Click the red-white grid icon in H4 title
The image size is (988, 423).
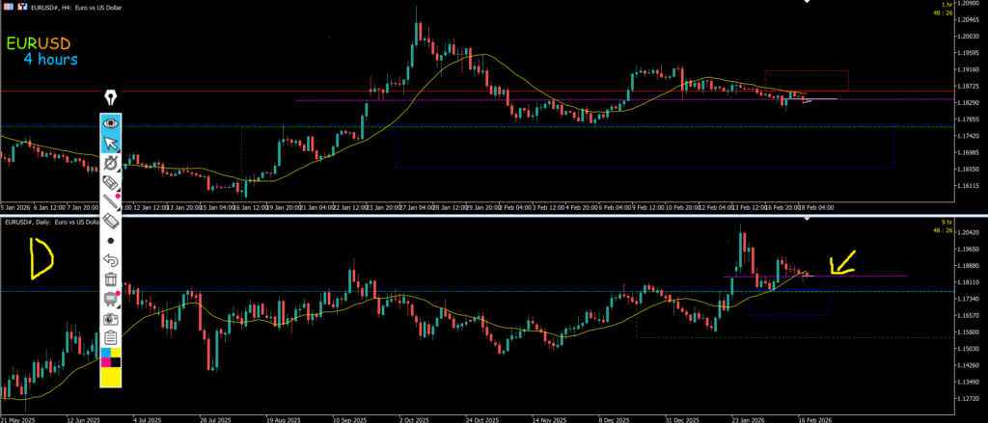pyautogui.click(x=8, y=8)
